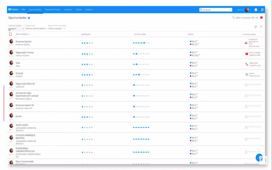The width and height of the screenshot is (272, 170).
Task: Click the R$ 25 value in Empresa Spotter row
Action: click(x=195, y=44)
